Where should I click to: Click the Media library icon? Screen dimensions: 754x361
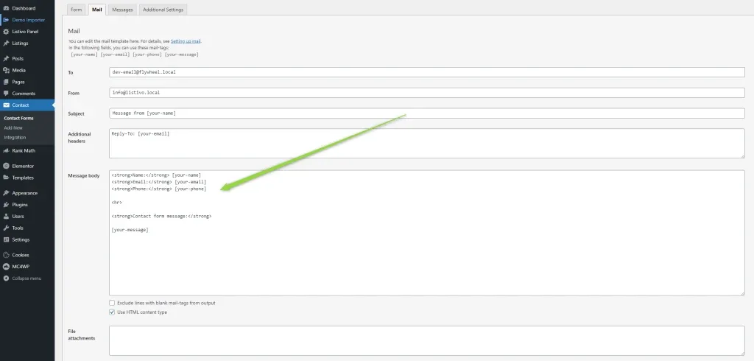(6, 70)
